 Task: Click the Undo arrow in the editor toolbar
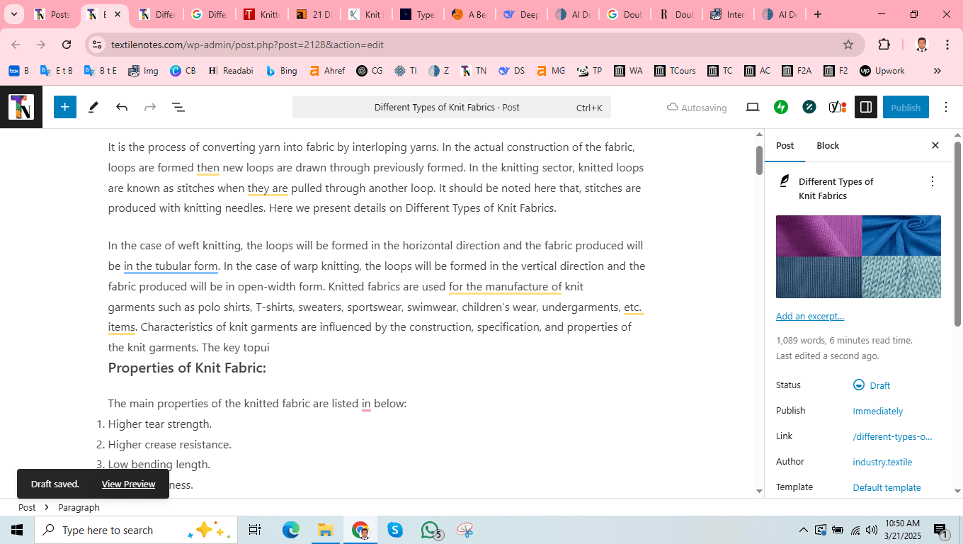122,107
